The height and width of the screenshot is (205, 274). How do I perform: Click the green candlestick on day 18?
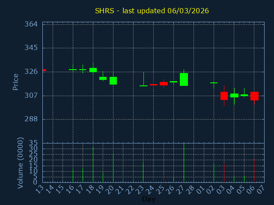pyautogui.click(x=93, y=70)
